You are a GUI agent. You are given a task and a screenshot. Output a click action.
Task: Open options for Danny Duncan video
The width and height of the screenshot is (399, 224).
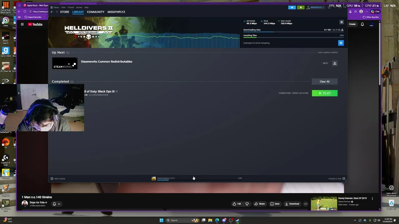click(372, 198)
